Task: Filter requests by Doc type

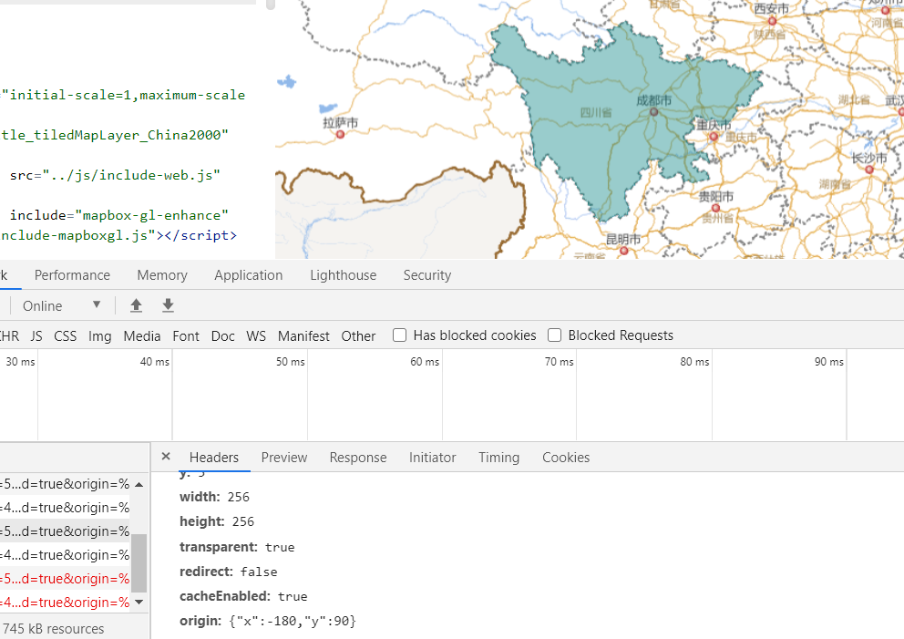Action: 222,335
